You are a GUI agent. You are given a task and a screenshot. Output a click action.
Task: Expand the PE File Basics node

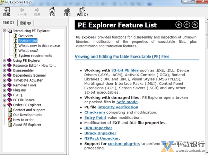pos(5,100)
